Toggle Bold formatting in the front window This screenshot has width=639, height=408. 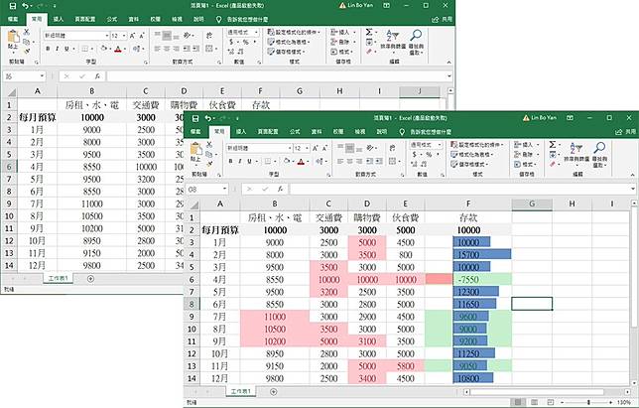[231, 159]
